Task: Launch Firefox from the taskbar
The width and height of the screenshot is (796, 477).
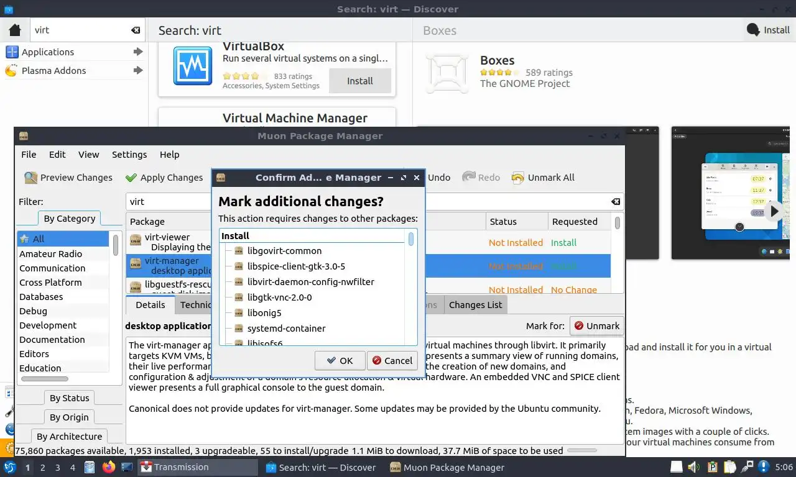Action: pyautogui.click(x=109, y=467)
